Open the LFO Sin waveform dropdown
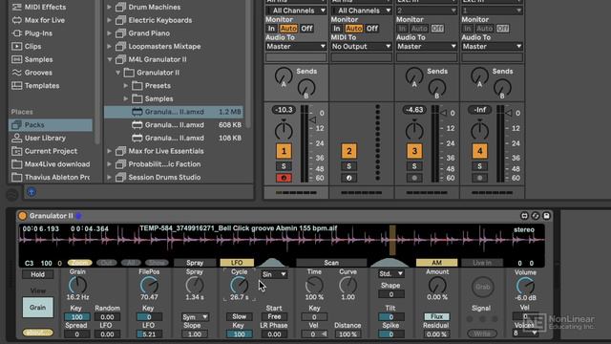 click(x=274, y=274)
